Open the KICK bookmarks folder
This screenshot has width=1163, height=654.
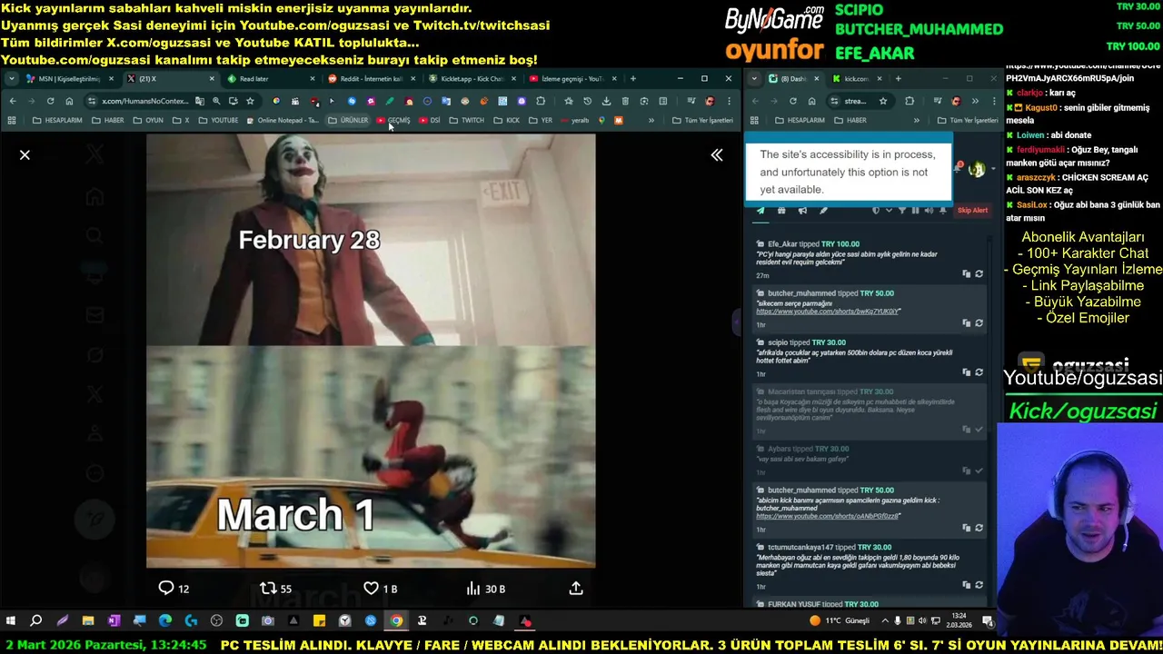tap(507, 120)
